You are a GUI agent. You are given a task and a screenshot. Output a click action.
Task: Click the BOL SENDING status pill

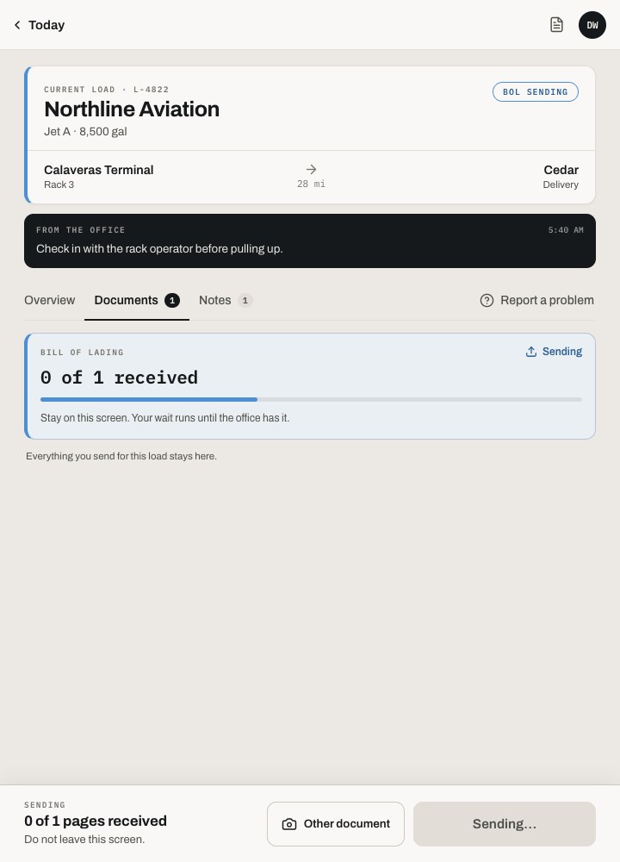pyautogui.click(x=536, y=92)
